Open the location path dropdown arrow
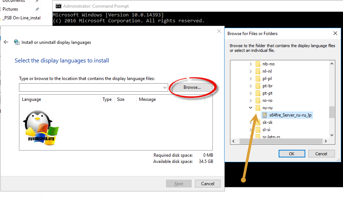 (165, 88)
